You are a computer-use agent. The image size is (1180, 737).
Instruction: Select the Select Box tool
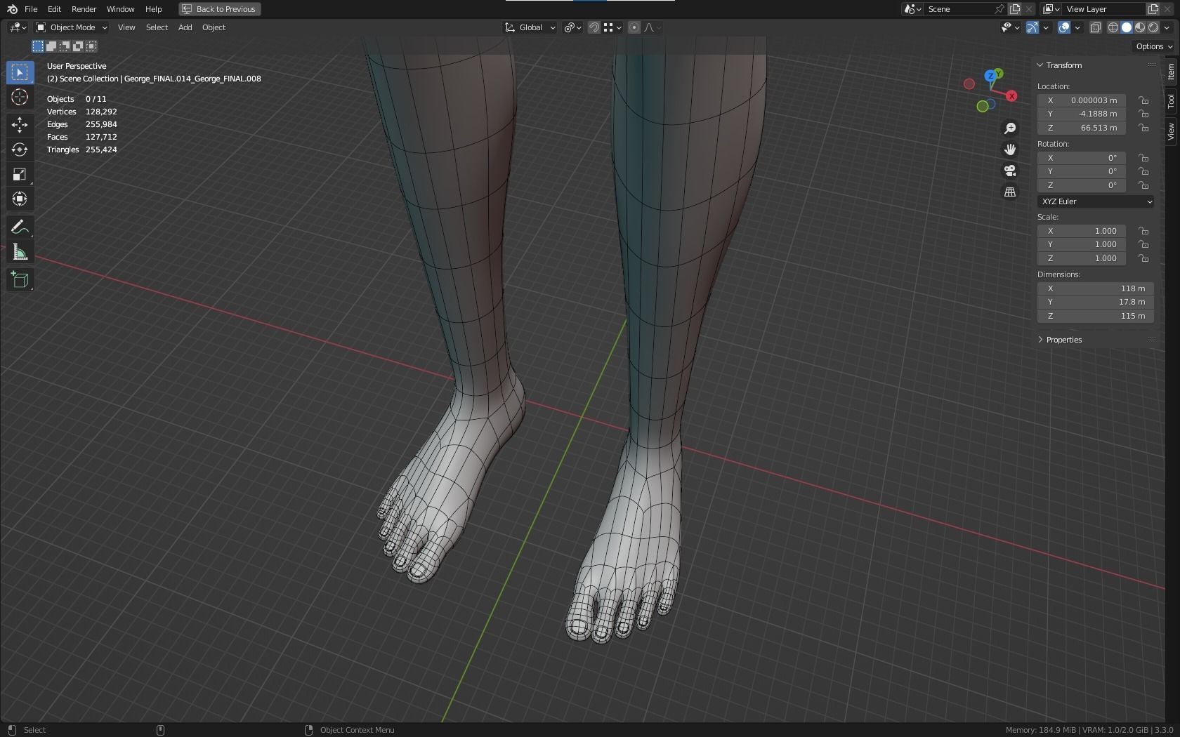click(20, 72)
